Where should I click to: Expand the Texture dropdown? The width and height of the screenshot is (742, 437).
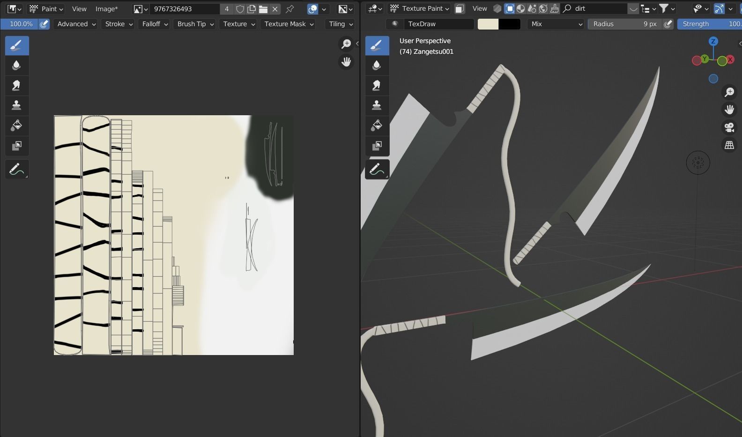[x=239, y=24]
